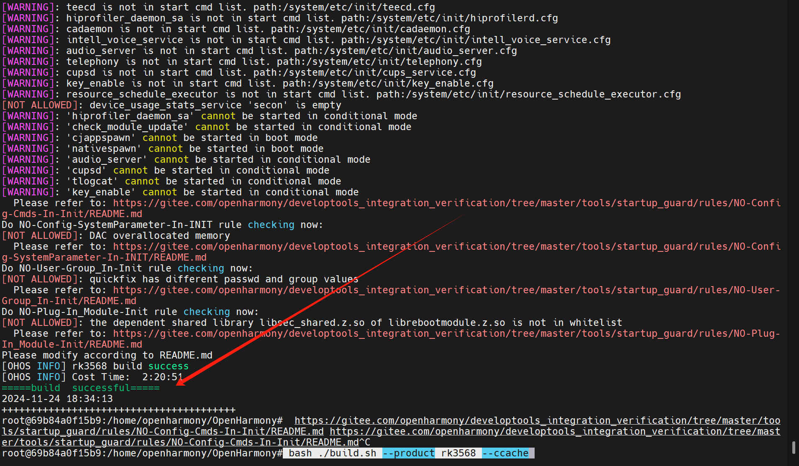Viewport: 799px width, 466px height.
Task: Click the key_enable.cfg path warning line
Action: click(248, 84)
